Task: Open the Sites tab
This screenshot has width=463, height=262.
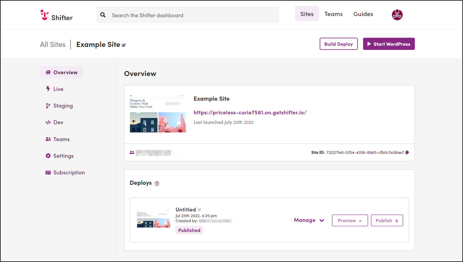Action: (x=307, y=14)
